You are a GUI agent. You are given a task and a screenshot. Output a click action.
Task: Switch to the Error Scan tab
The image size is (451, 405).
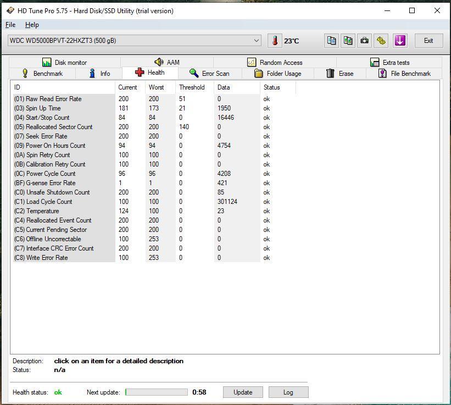(210, 73)
